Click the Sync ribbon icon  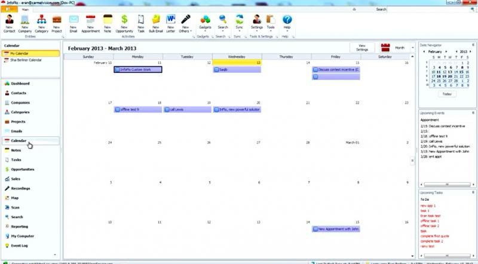(x=240, y=24)
